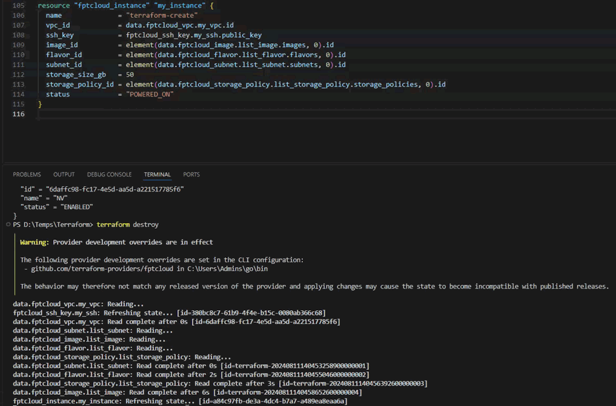Open the PORTS tab
Screen dimensions: 616x406
(x=192, y=174)
